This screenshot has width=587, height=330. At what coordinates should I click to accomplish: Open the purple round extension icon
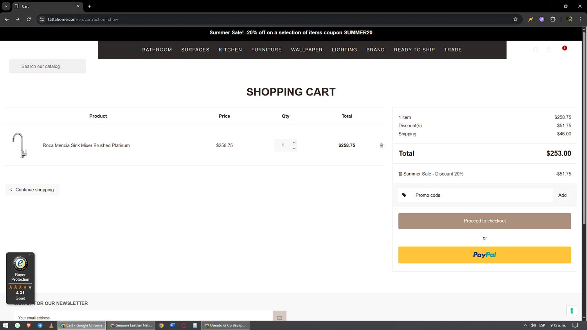[542, 19]
